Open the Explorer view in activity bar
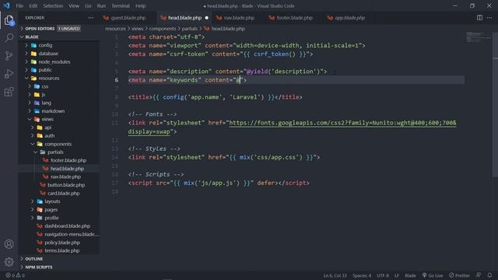 [9, 21]
